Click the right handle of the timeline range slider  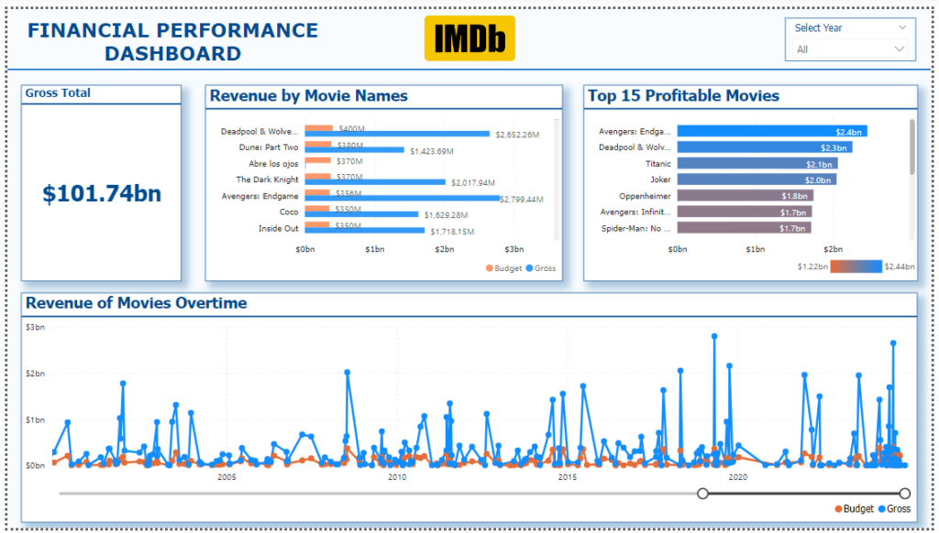coord(905,494)
